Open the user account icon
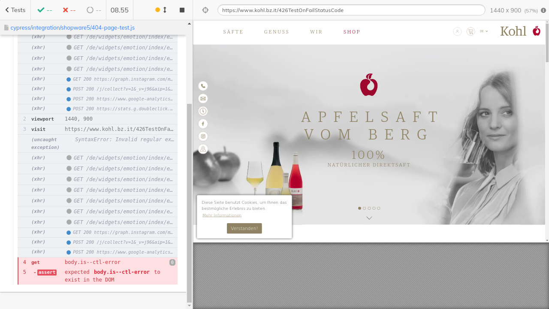The width and height of the screenshot is (549, 309). 457,31
